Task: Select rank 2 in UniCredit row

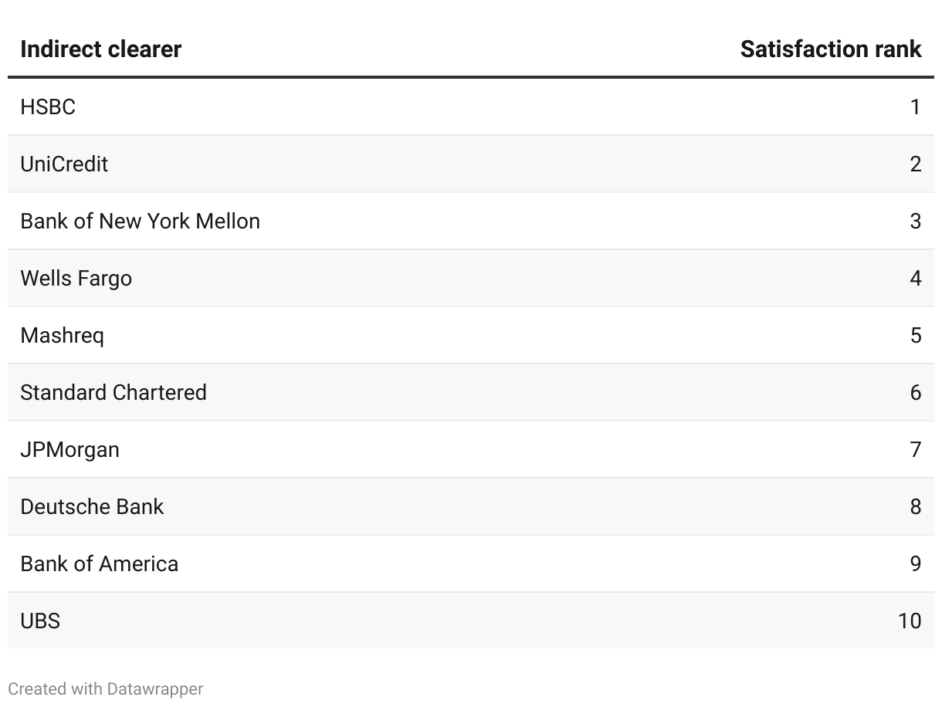Action: (915, 164)
